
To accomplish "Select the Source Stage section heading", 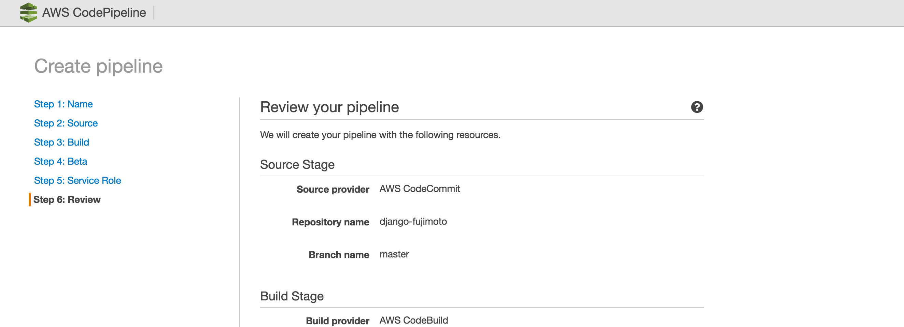I will coord(297,164).
